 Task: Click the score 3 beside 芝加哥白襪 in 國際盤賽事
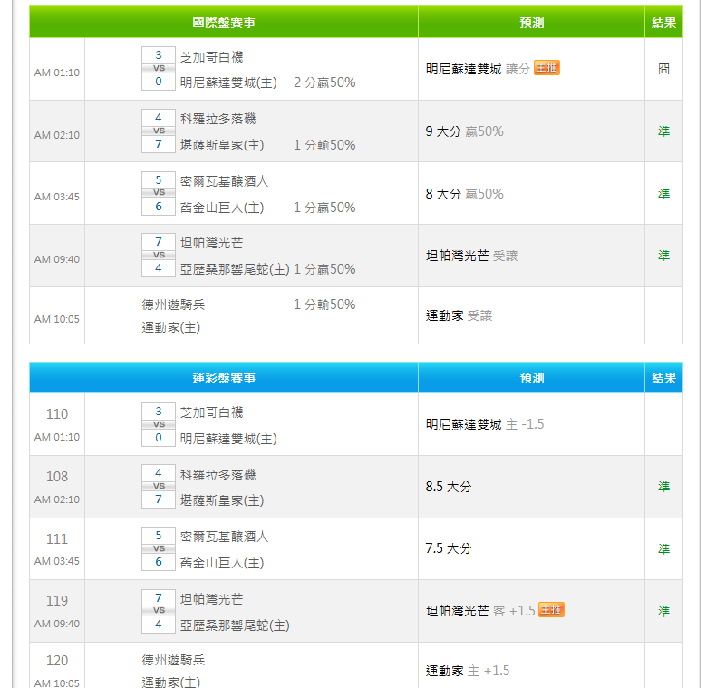pos(159,55)
